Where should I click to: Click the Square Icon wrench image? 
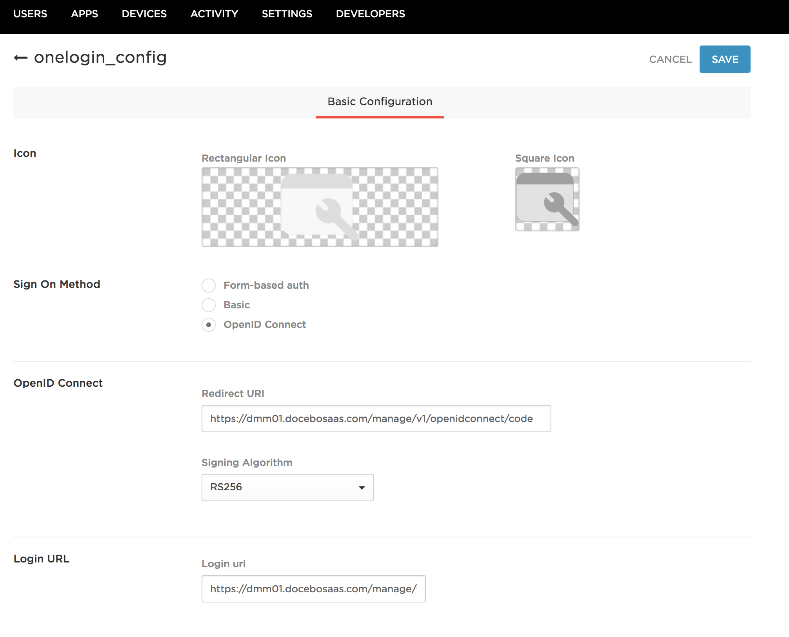[547, 199]
